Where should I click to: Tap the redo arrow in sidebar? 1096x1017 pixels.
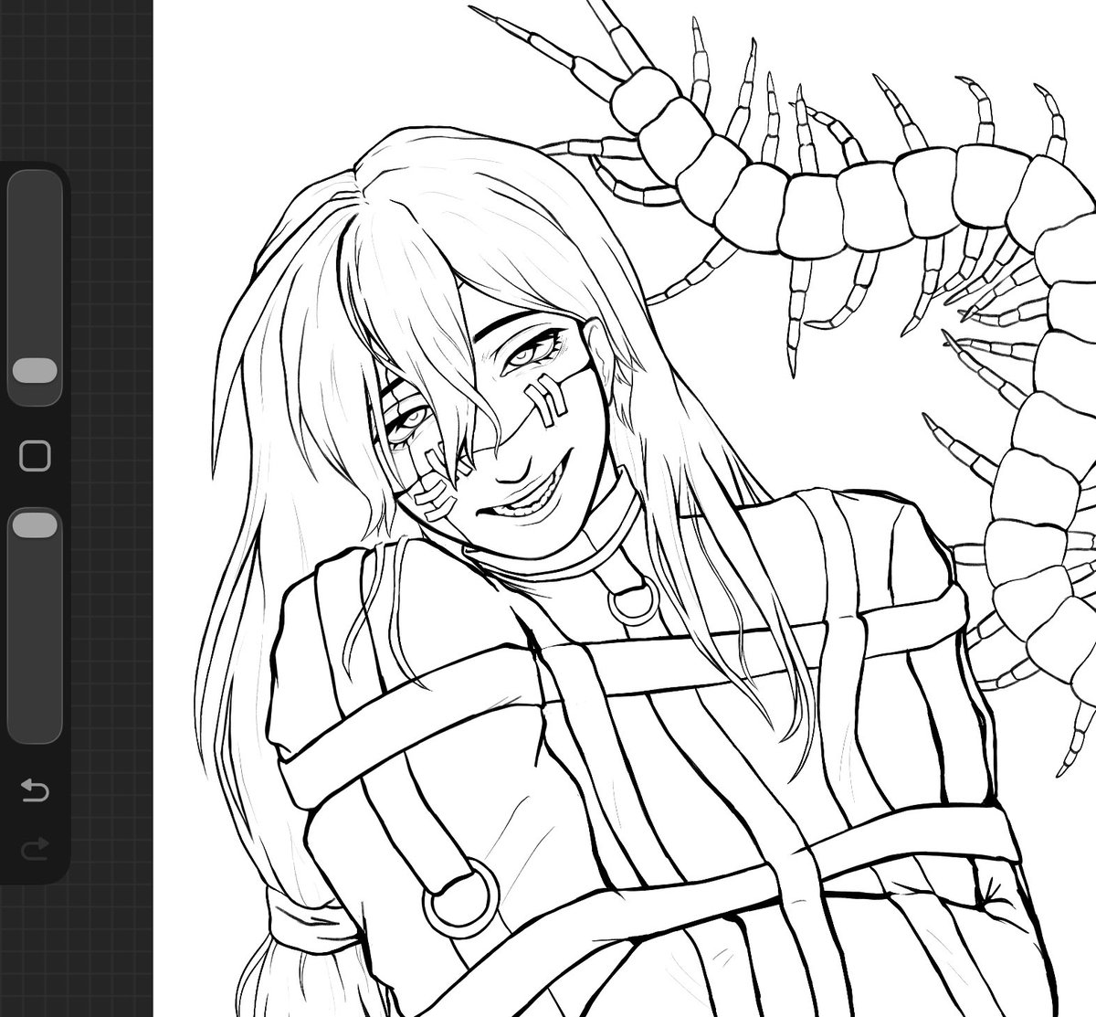35,850
